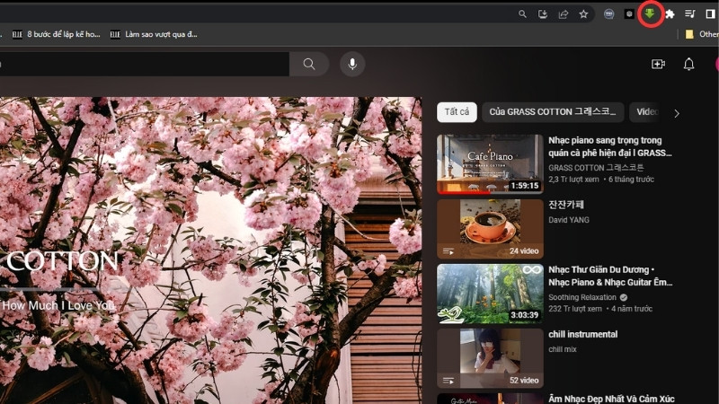Select the "Của GRASS COTTON" filter chip
This screenshot has width=719, height=404.
[554, 112]
